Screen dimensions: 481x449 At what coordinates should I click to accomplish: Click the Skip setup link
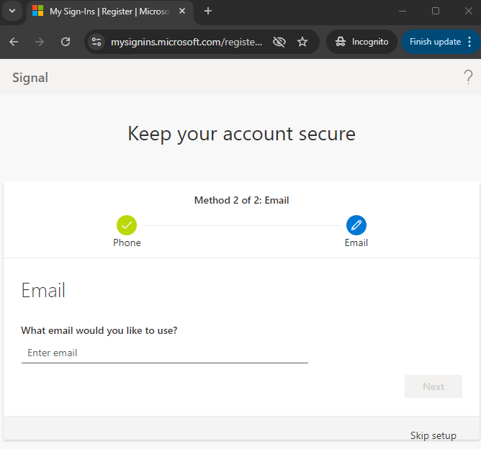pos(433,435)
